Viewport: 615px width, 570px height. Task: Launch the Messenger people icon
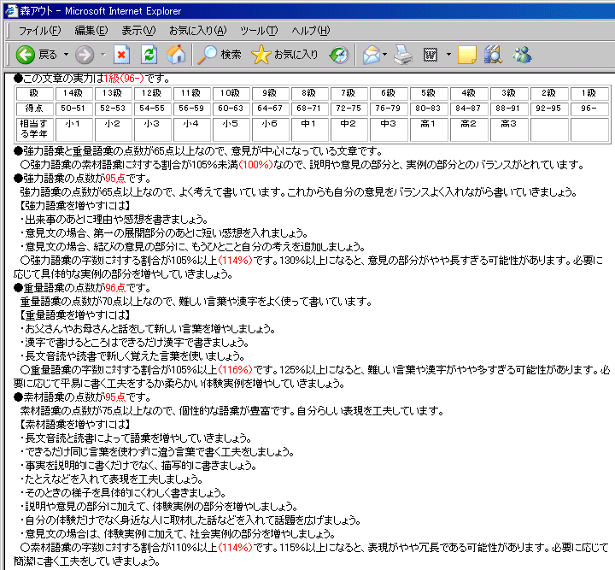click(x=522, y=55)
